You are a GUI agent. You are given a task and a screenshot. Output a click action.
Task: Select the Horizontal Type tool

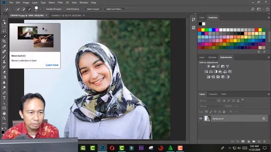[x=4, y=98]
